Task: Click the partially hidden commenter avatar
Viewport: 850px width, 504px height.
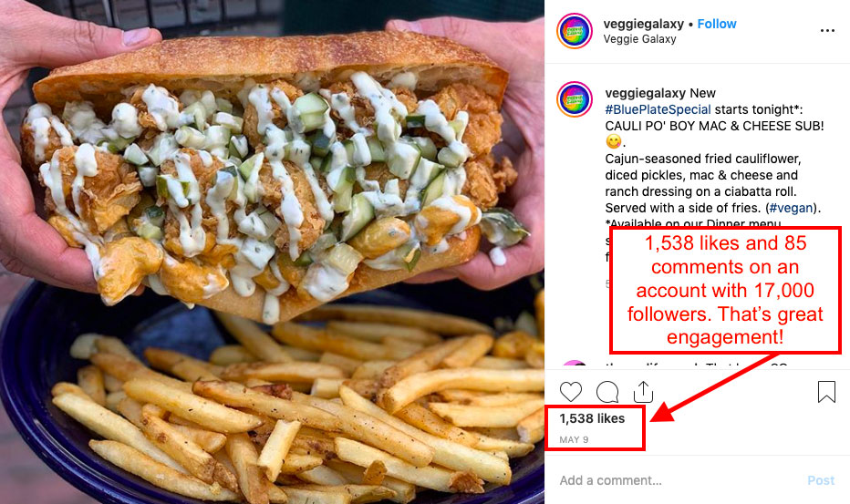Action: (x=574, y=365)
